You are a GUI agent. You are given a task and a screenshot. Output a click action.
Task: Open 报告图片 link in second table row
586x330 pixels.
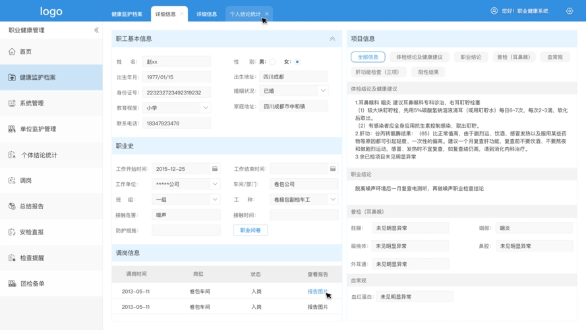pyautogui.click(x=318, y=307)
